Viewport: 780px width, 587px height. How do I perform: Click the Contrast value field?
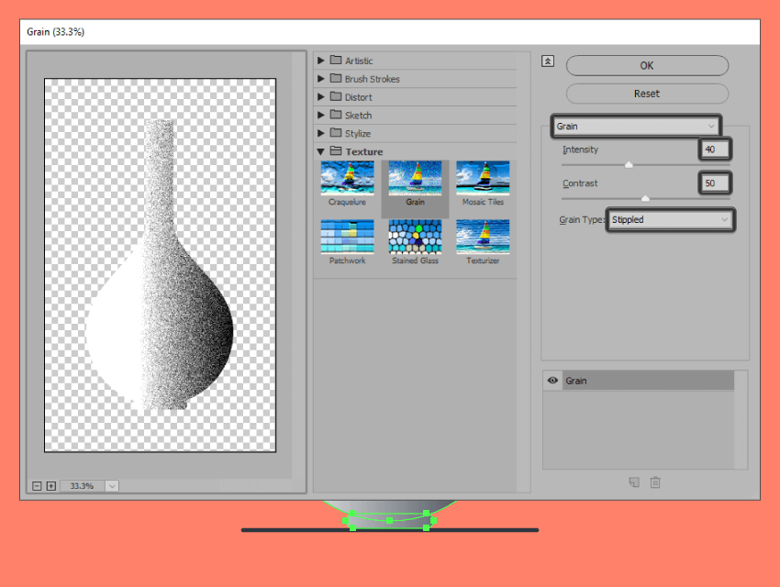(x=715, y=183)
